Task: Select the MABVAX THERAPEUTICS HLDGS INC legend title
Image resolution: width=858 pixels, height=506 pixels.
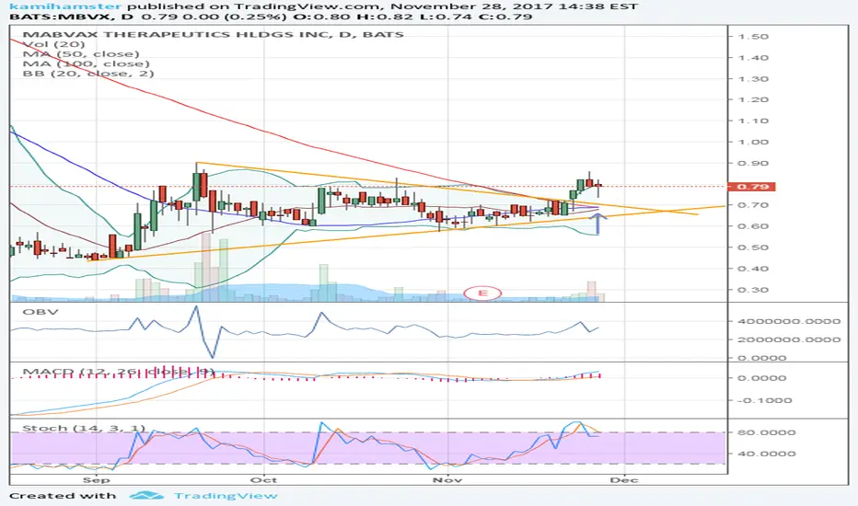Action: [x=213, y=34]
